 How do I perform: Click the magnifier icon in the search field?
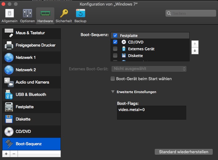tap(169, 13)
